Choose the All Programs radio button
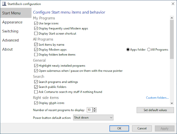This screenshot has height=134, width=177. 149,49
